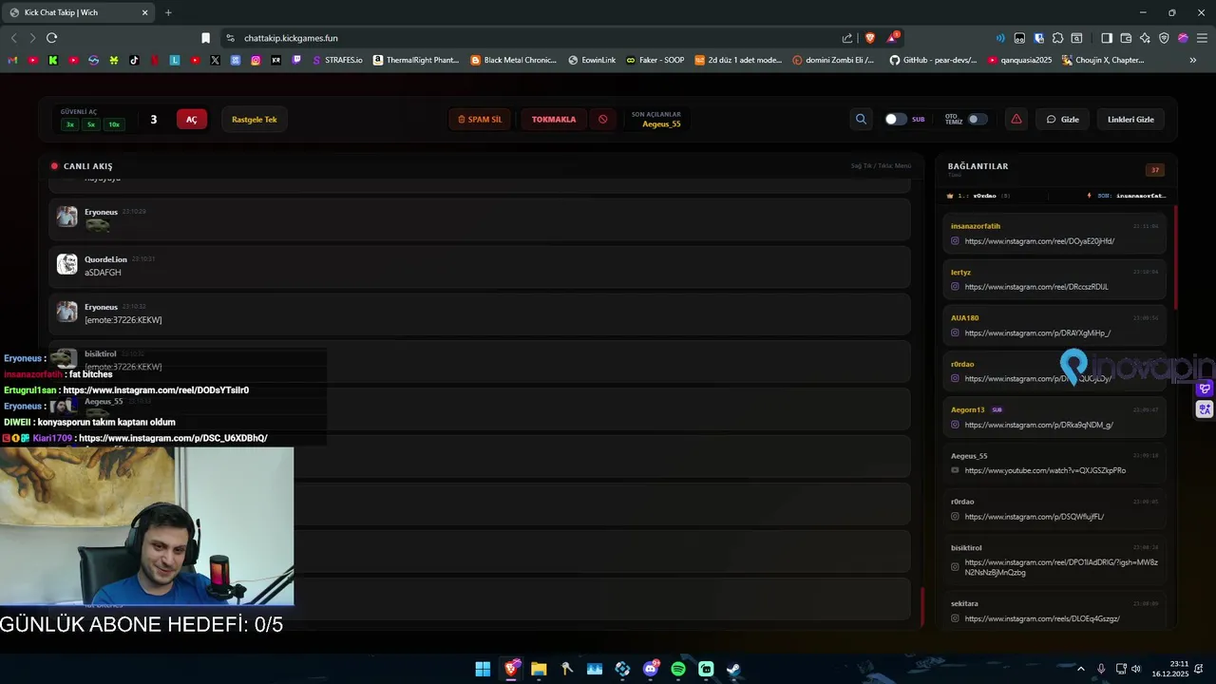The height and width of the screenshot is (684, 1216).
Task: Click the bookmark page icon
Action: coord(205,38)
